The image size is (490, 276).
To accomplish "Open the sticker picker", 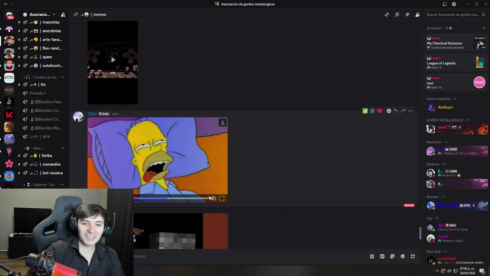I will click(x=392, y=256).
